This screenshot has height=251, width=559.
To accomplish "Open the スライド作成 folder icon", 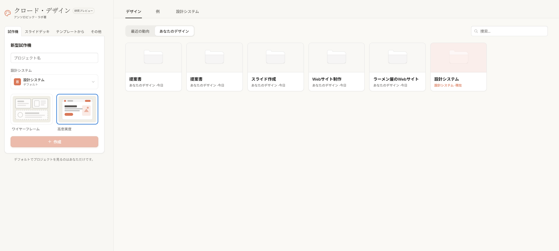I will click(275, 57).
